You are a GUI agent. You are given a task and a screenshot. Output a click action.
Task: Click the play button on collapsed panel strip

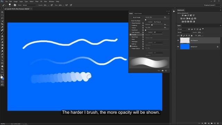[x=174, y=11]
